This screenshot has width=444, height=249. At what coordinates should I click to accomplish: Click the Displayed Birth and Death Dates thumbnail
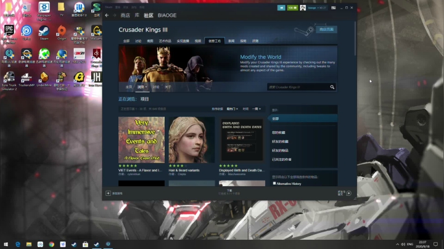(x=242, y=140)
